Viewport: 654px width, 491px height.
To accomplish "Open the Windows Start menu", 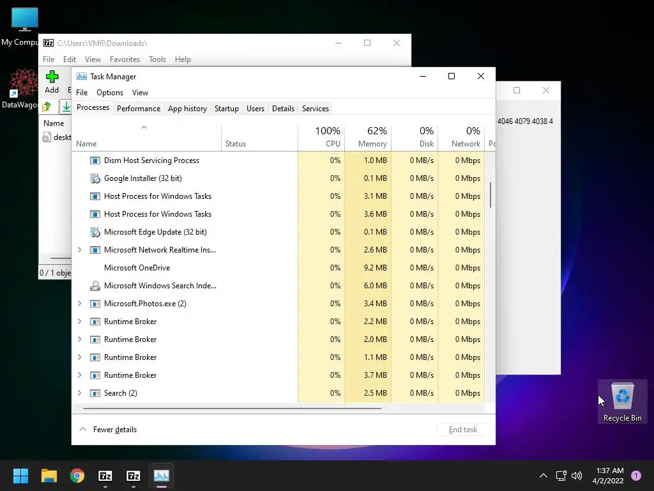I will (x=20, y=476).
